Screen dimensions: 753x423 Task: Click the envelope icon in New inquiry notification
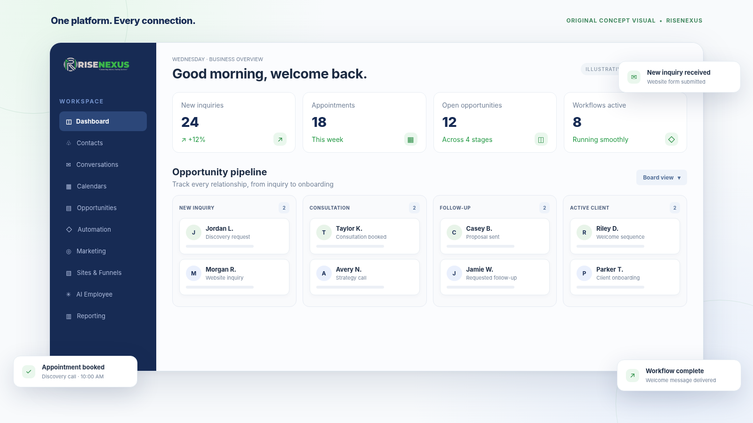click(x=634, y=77)
